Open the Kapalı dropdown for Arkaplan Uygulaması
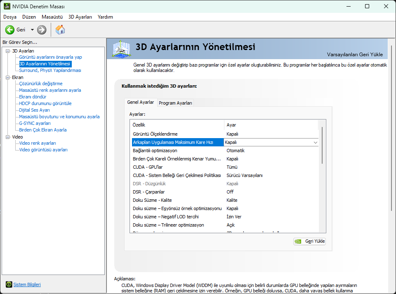Viewport: 396px width, 294px height. coord(316,142)
